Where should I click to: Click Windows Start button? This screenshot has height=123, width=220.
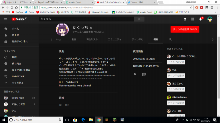(x=4, y=120)
